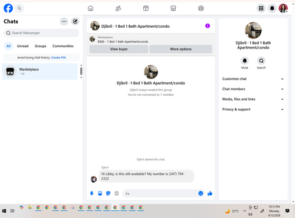This screenshot has width=295, height=218.
Task: Open the Menu grid icon
Action: coord(261,8)
